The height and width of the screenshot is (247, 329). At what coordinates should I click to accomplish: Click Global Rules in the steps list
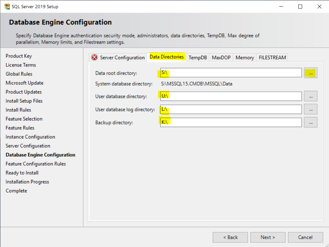coord(19,74)
